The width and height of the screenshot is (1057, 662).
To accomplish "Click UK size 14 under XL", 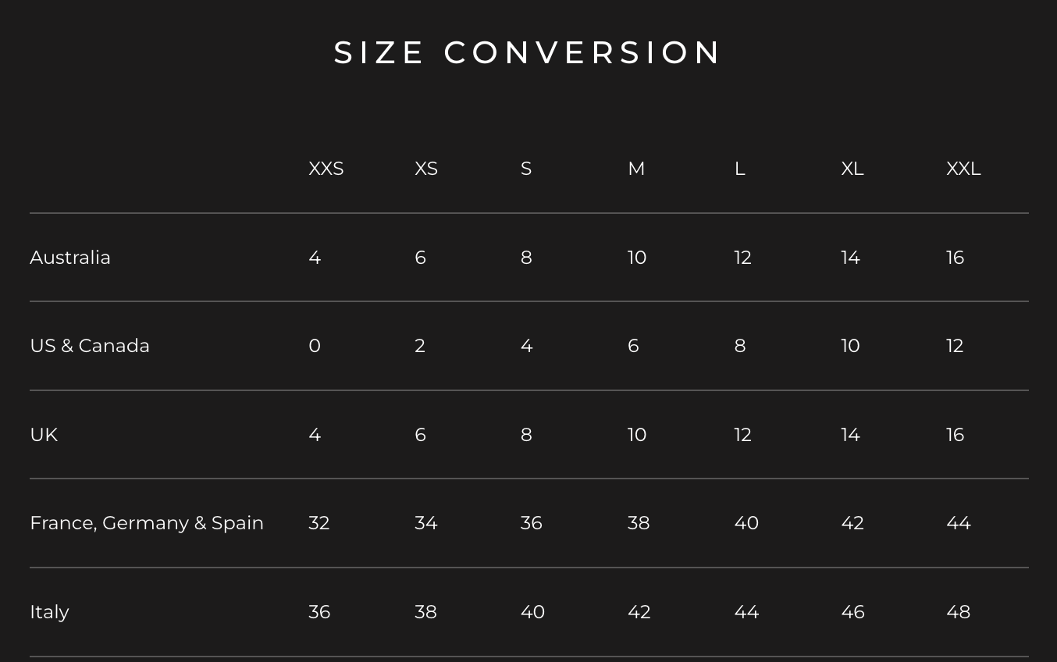I will tap(850, 435).
